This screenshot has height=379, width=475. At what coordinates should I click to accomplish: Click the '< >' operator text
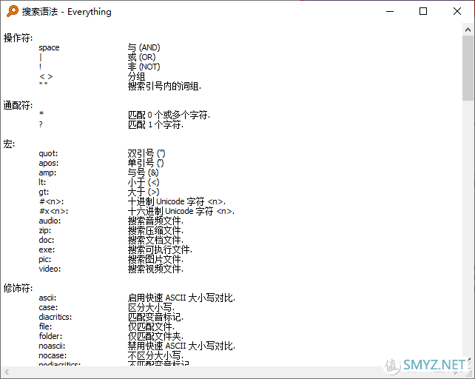pyautogui.click(x=46, y=77)
